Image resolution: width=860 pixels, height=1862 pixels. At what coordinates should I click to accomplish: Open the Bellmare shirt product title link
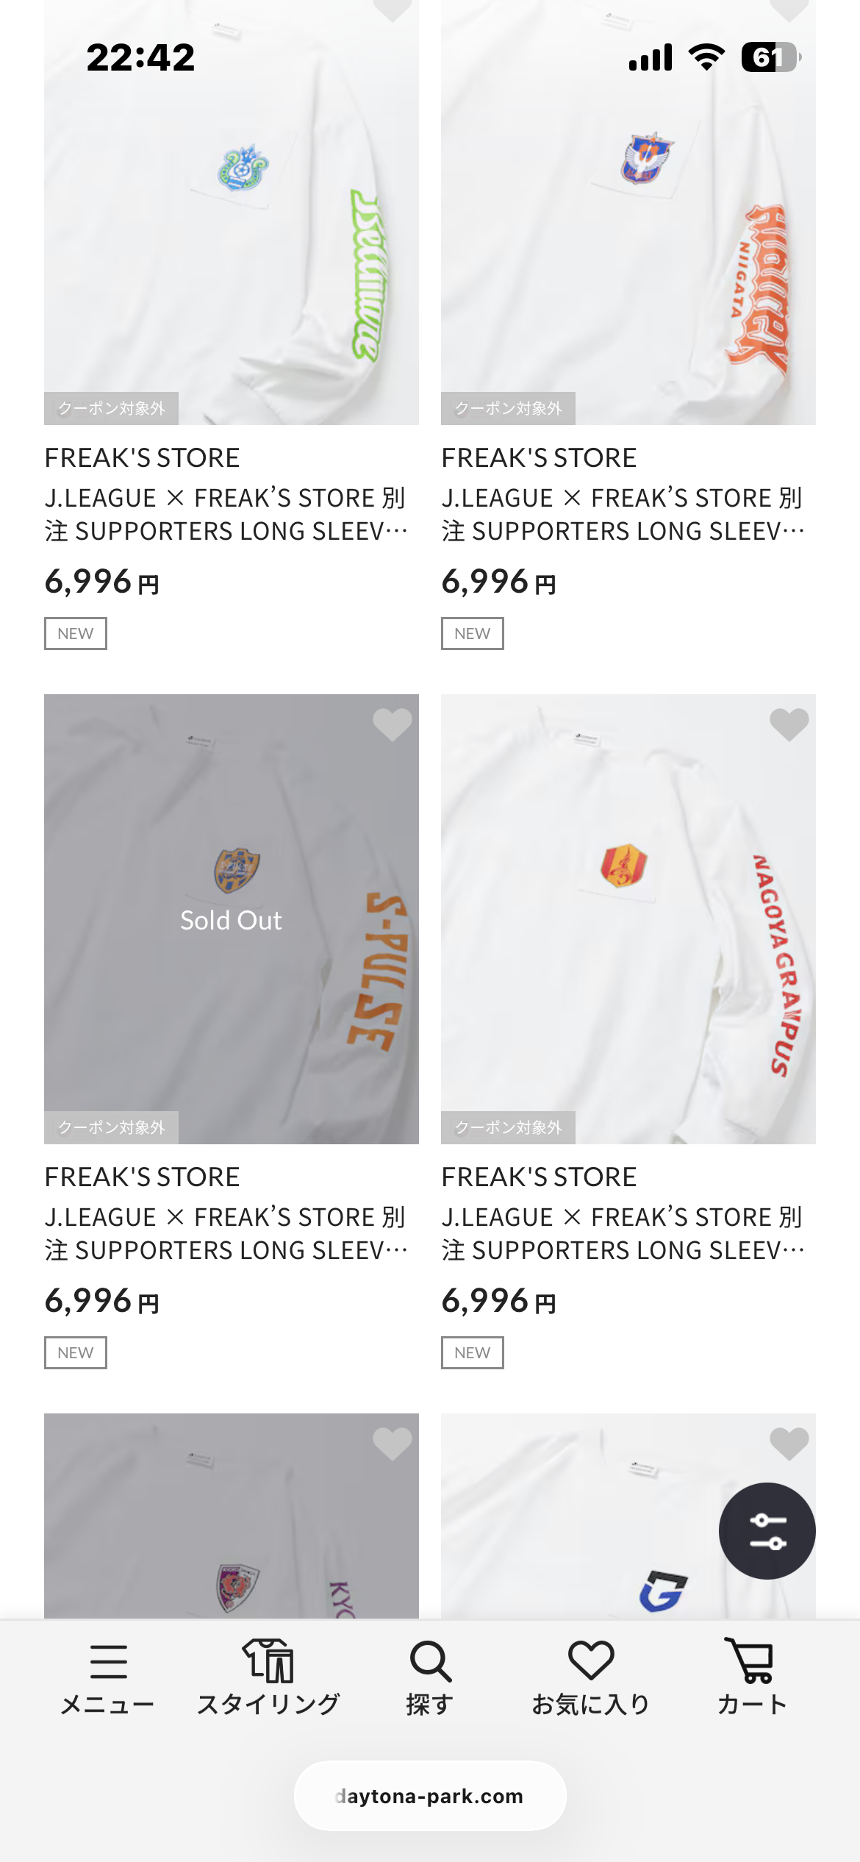point(226,514)
